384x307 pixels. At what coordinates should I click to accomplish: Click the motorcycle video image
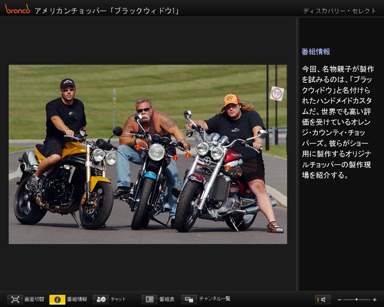pos(148,154)
